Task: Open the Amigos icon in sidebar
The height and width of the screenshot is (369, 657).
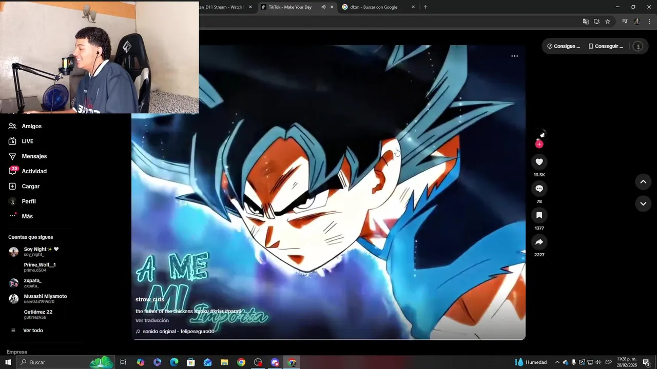Action: (12, 126)
